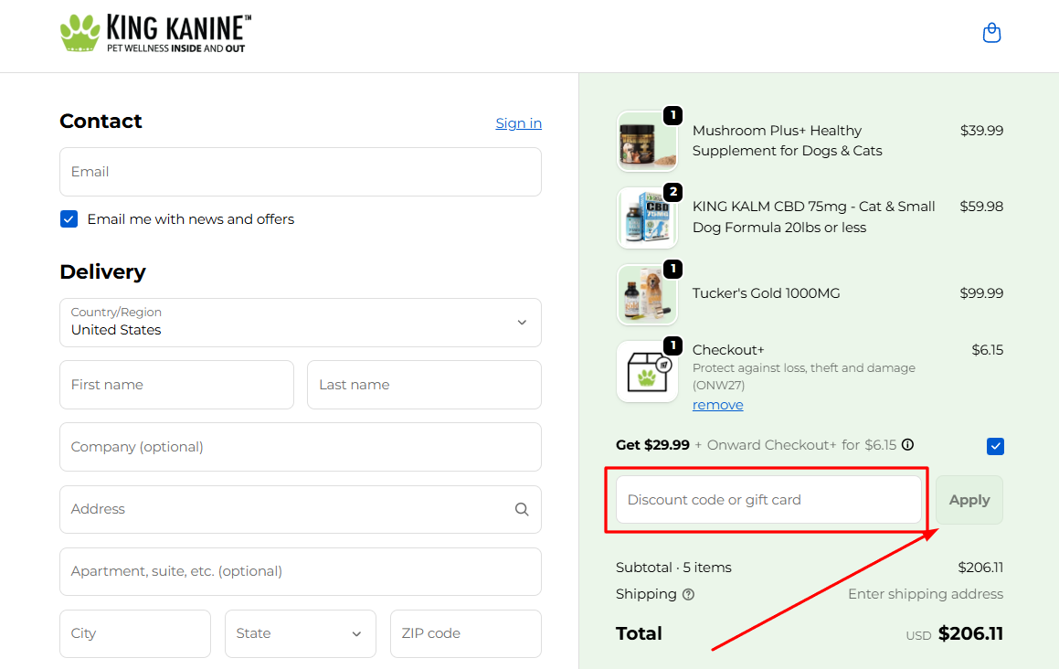Click the King Kanine logo
Image resolution: width=1059 pixels, height=669 pixels.
click(155, 33)
